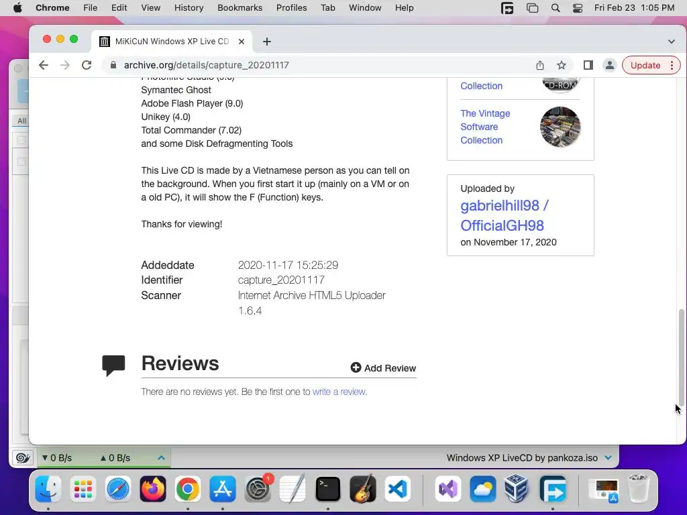Expand the tab search chevron
Viewport: 687px width, 515px height.
(x=671, y=42)
